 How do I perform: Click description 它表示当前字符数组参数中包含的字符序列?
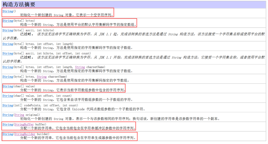pyautogui.click(x=73, y=90)
